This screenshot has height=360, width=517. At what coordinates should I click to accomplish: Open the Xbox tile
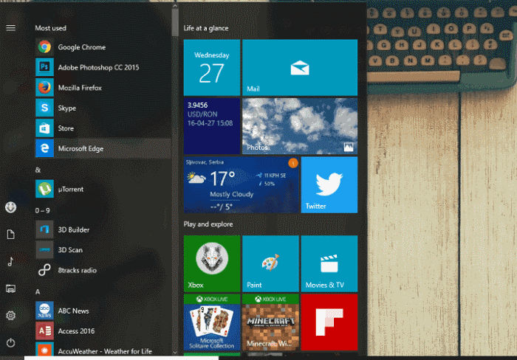point(212,263)
